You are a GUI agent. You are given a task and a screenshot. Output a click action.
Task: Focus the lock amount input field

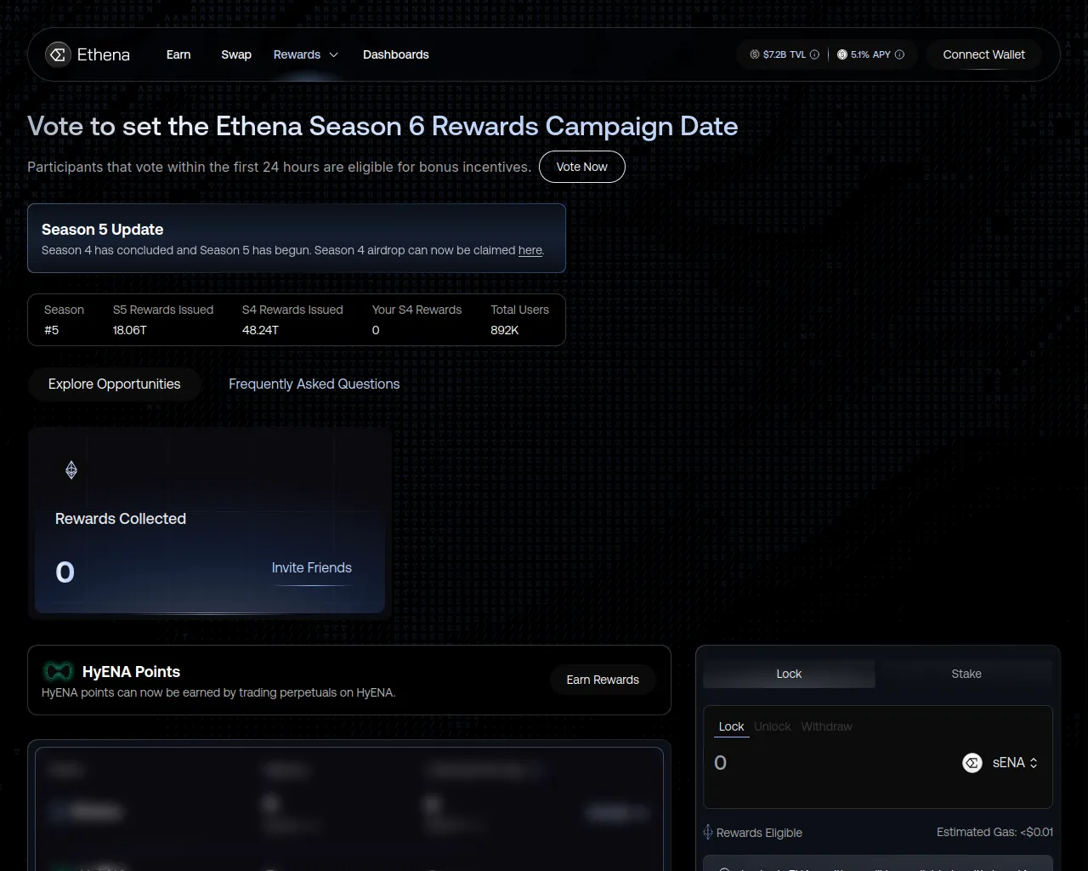833,763
